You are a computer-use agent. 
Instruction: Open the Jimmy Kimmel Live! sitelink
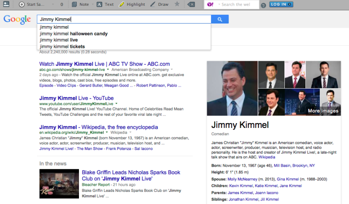pyautogui.click(x=56, y=149)
